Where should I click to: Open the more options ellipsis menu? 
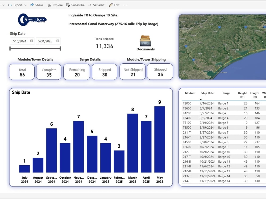(x=125, y=5)
